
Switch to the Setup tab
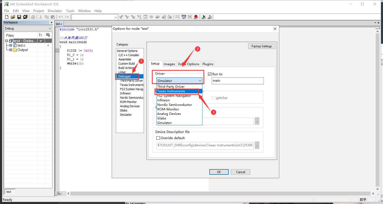pyautogui.click(x=155, y=64)
